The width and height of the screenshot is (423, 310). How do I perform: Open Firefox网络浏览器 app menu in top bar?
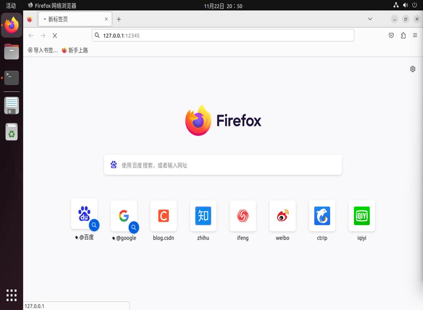(52, 5)
